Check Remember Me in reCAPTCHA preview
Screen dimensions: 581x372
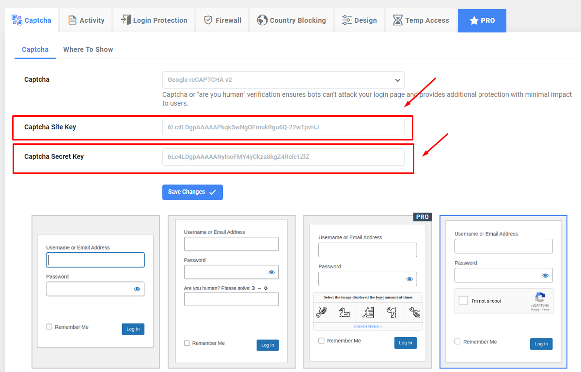(x=457, y=341)
